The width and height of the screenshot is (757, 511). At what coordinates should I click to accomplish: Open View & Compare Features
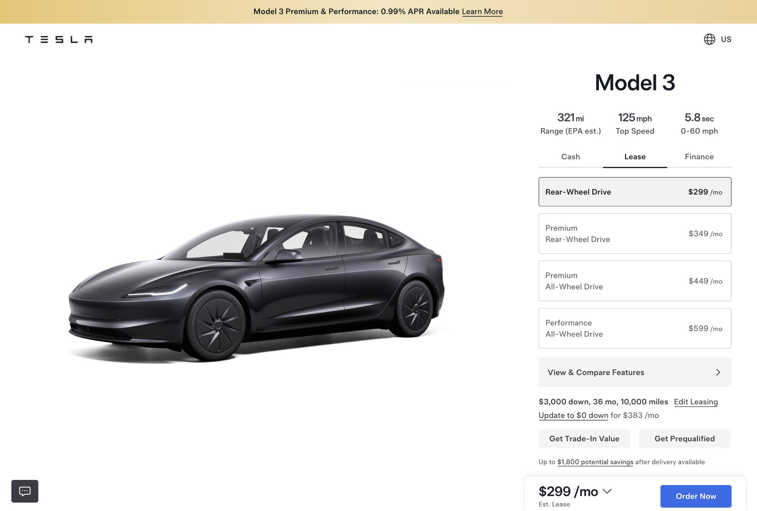635,372
